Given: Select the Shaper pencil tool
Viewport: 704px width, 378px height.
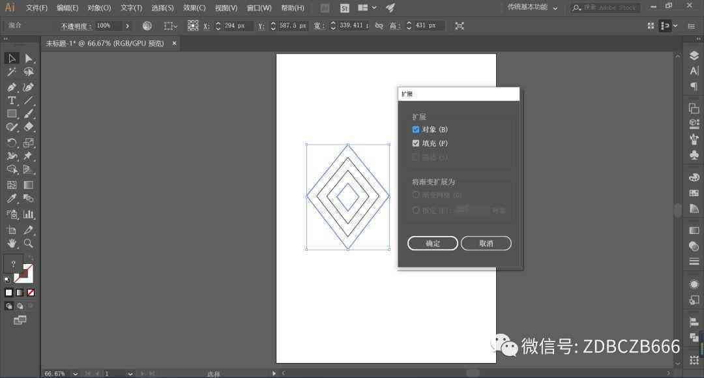Looking at the screenshot, I should 12,128.
